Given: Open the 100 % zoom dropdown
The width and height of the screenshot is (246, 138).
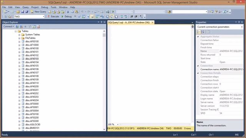Looking at the screenshot, I should [118, 124].
